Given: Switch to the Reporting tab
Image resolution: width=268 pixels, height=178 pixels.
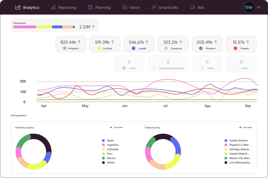Looking at the screenshot, I should 64,7.
